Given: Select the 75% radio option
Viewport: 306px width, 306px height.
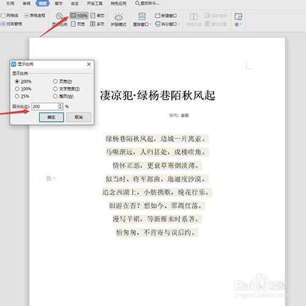Looking at the screenshot, I should tap(17, 96).
